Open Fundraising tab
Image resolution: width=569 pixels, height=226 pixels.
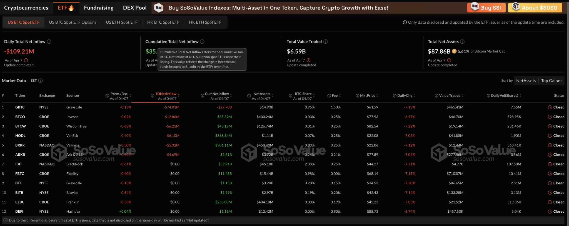click(99, 8)
